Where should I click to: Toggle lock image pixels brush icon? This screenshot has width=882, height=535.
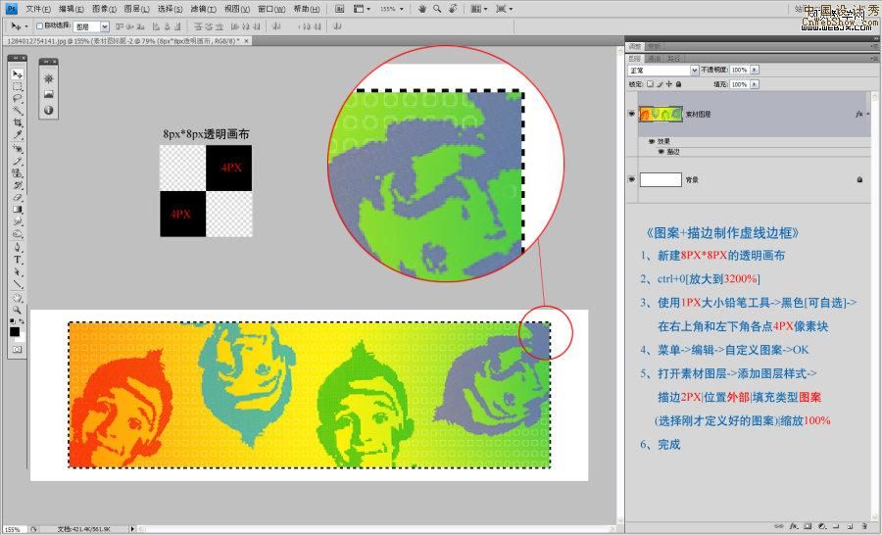[x=660, y=84]
